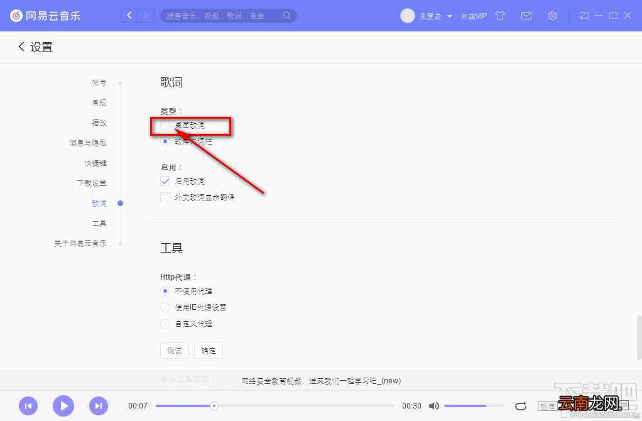Select 常规 in settings sidebar
This screenshot has width=642, height=421.
click(x=99, y=103)
